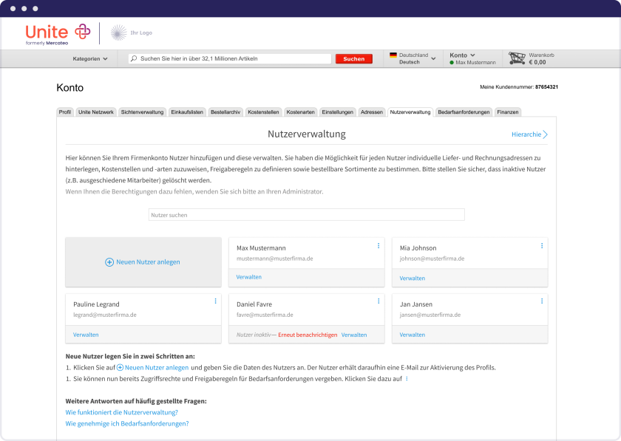This screenshot has height=441, width=621.
Task: Open three-dot menu on Pauline Legrand card
Action: [x=216, y=301]
